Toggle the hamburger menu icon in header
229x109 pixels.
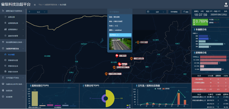(35, 5)
